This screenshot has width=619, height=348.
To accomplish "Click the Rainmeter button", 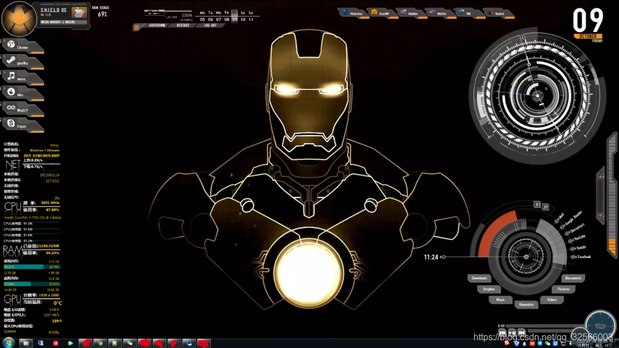I will tap(526, 304).
